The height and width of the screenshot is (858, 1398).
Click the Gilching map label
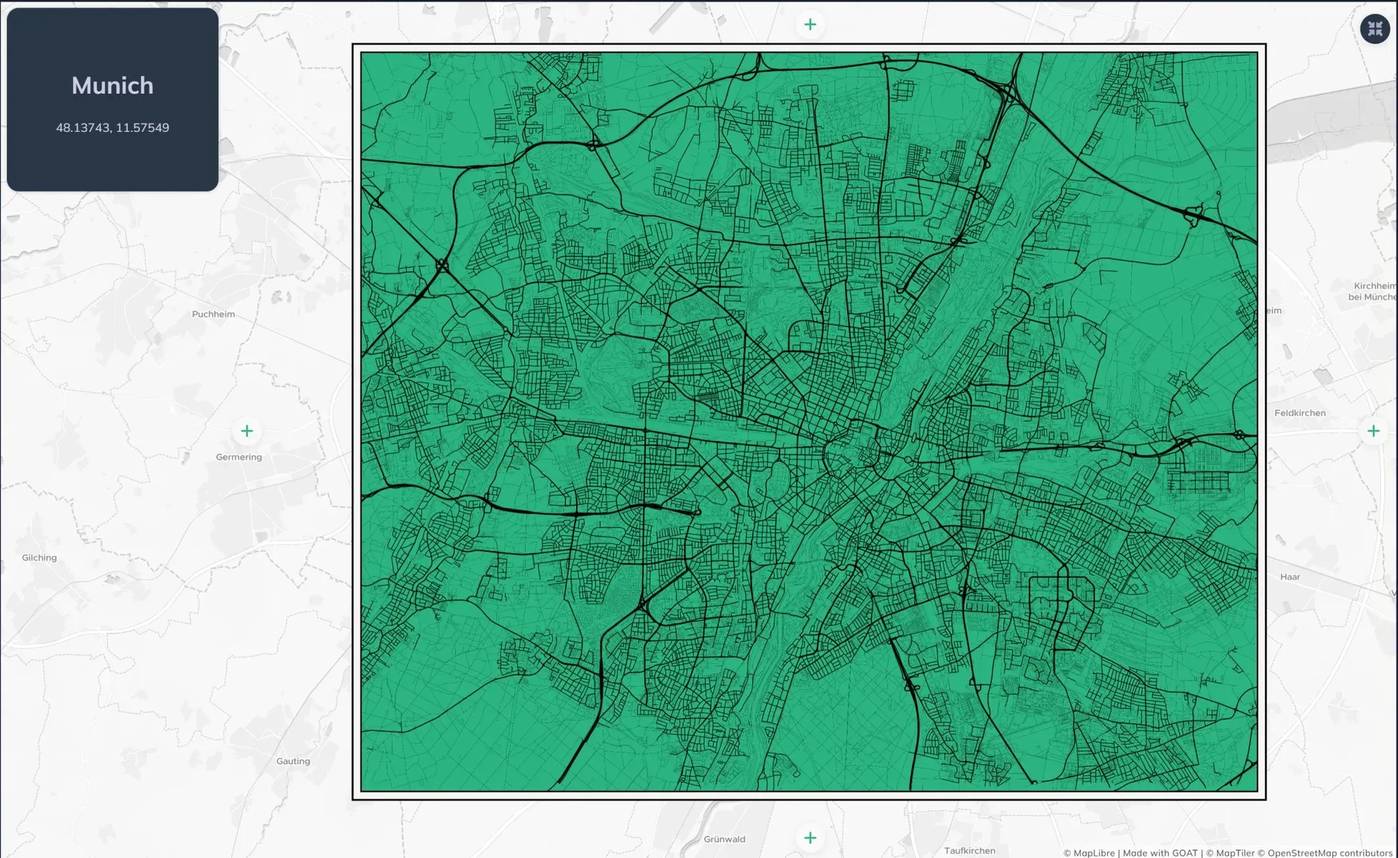(x=39, y=558)
